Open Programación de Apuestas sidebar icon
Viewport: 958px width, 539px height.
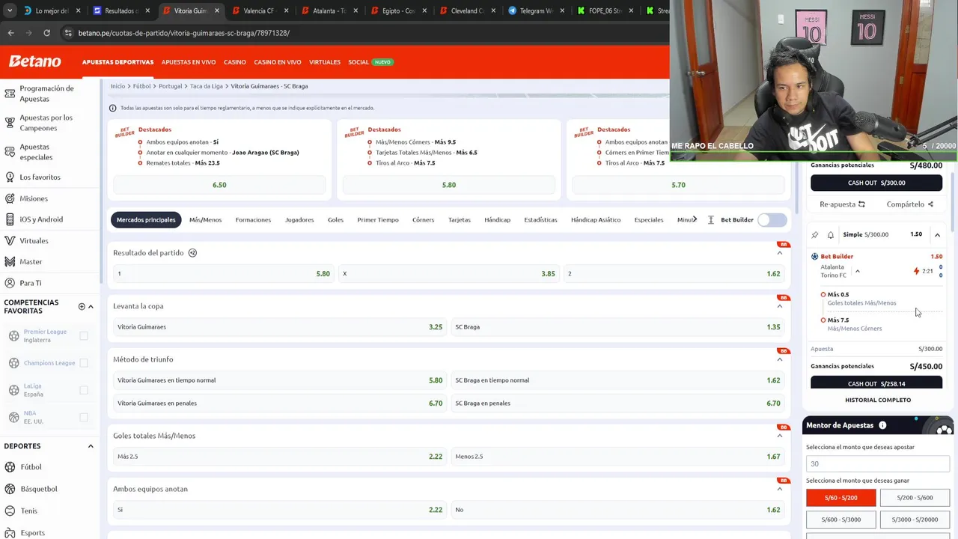click(x=10, y=94)
